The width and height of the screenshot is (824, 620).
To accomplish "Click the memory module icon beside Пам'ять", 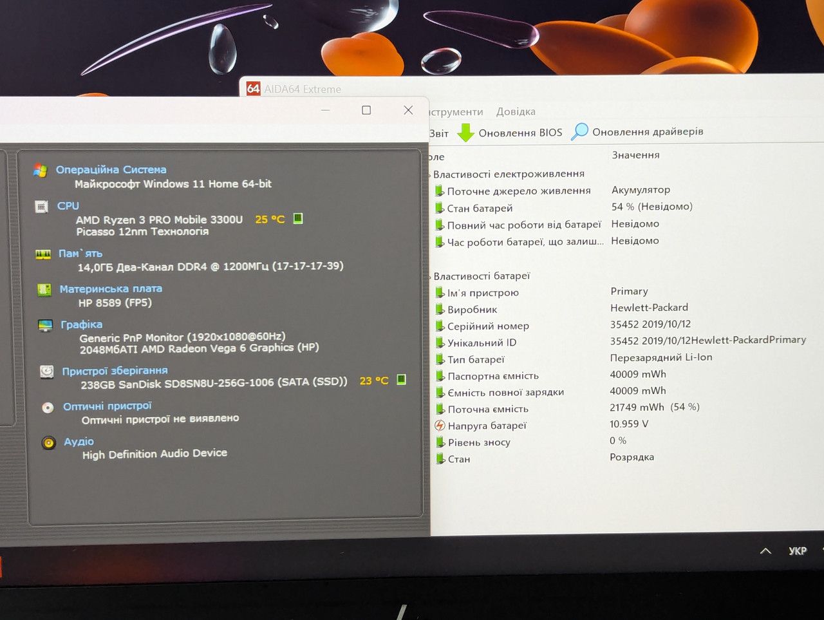I will [x=43, y=254].
